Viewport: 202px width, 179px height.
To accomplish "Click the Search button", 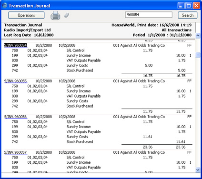I will point(188,15).
